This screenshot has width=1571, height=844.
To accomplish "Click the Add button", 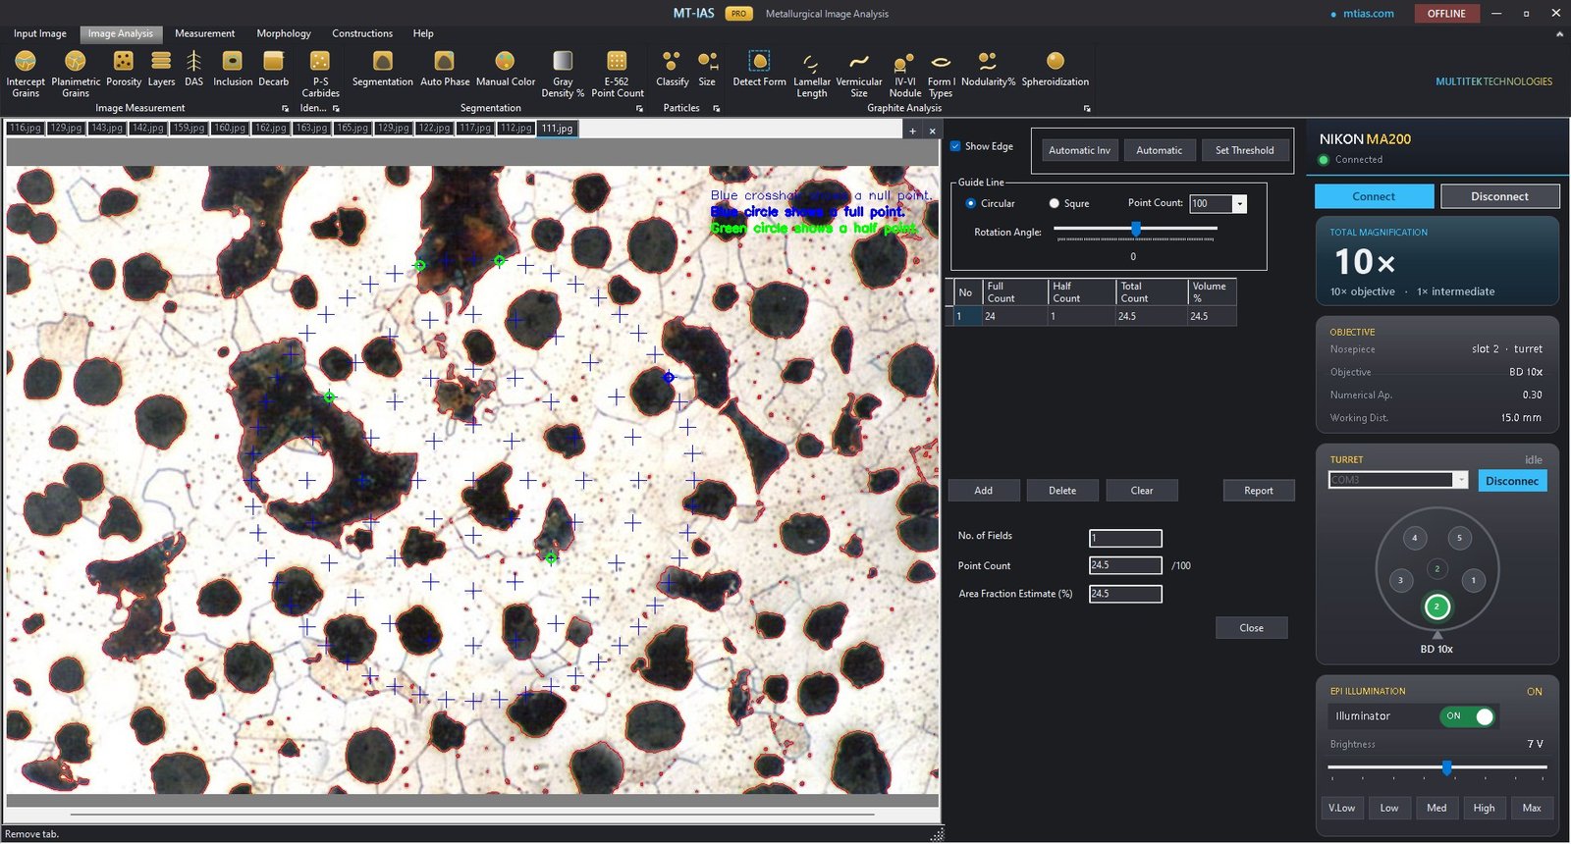I will [x=983, y=491].
